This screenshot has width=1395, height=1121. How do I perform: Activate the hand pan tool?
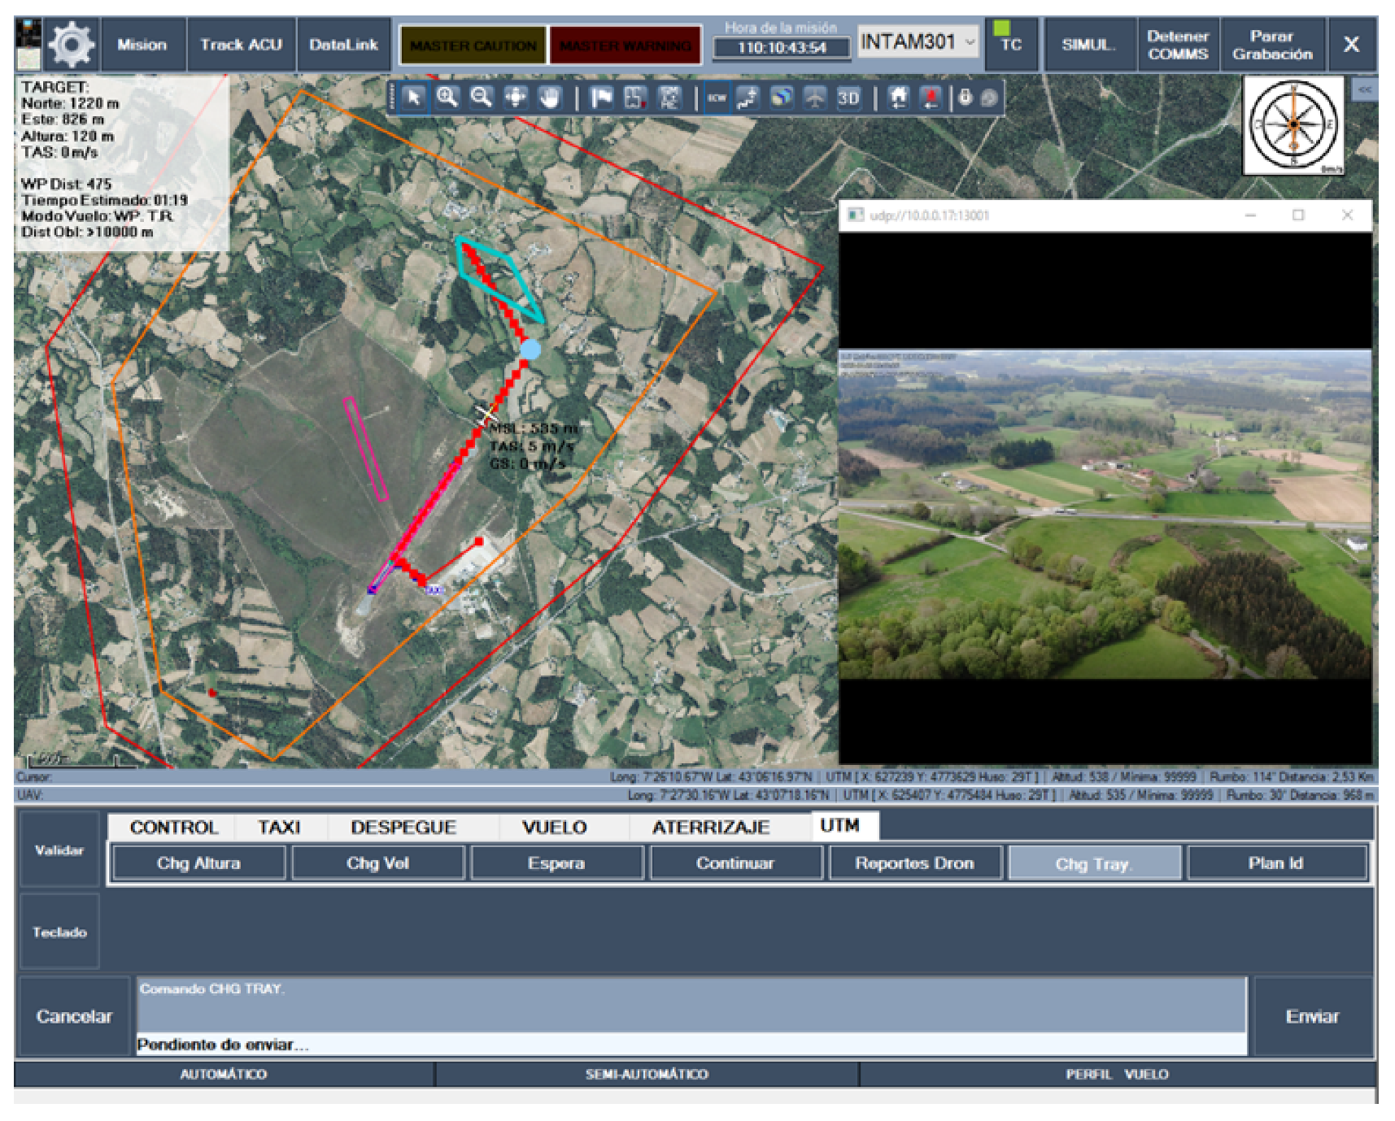550,98
